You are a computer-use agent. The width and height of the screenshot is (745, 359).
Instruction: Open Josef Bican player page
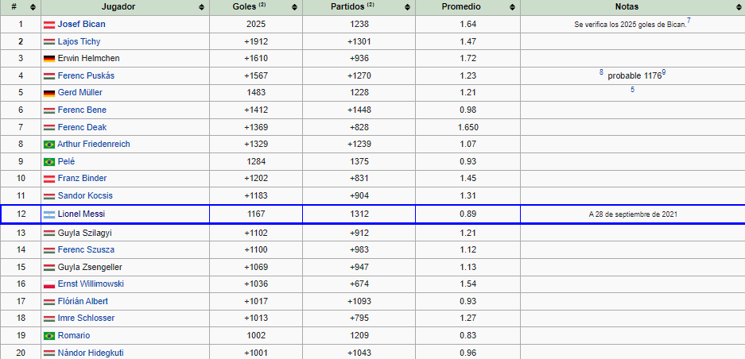[x=82, y=24]
